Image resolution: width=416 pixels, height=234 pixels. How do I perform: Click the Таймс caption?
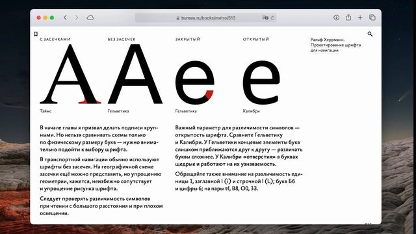click(x=45, y=111)
